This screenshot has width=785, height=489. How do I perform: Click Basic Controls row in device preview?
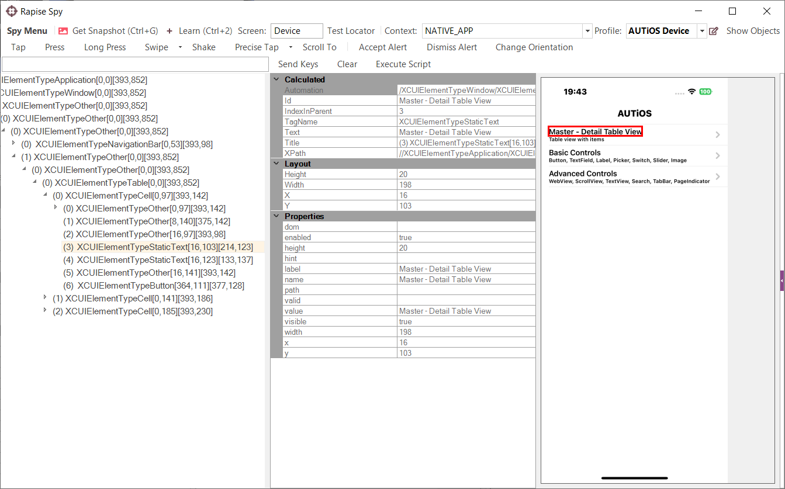tap(634, 155)
